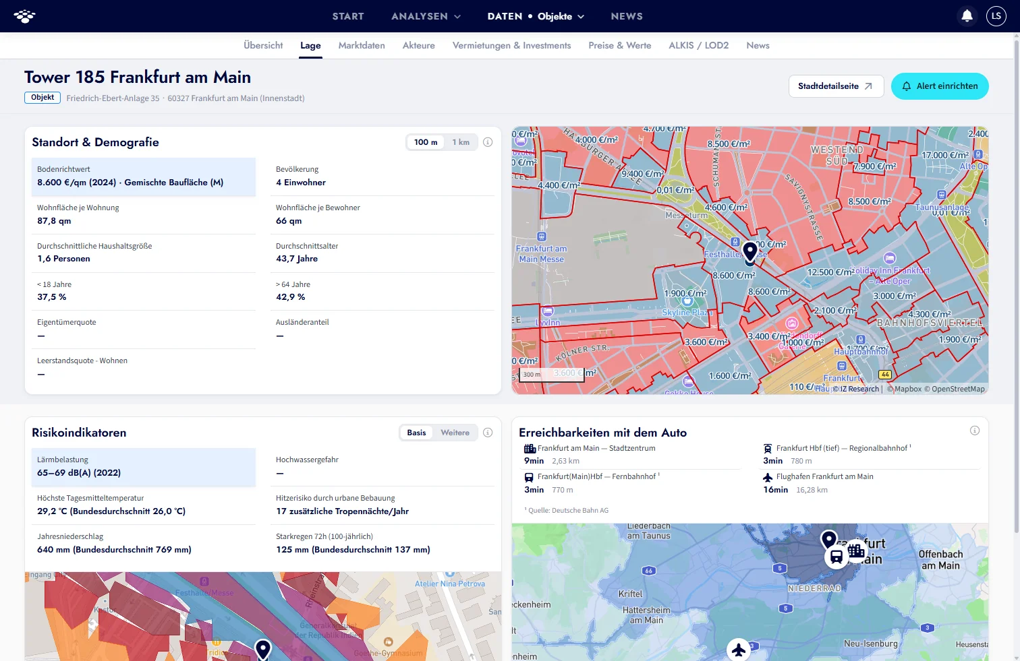Open the Marktdaten tab
Viewport: 1020px width, 661px height.
click(x=362, y=45)
